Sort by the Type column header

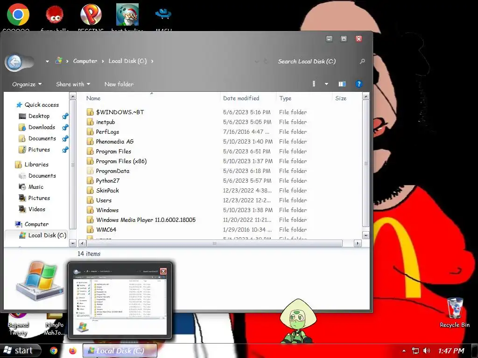[x=285, y=98]
